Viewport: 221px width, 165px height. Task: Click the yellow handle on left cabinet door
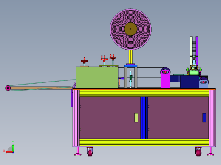[136, 118]
